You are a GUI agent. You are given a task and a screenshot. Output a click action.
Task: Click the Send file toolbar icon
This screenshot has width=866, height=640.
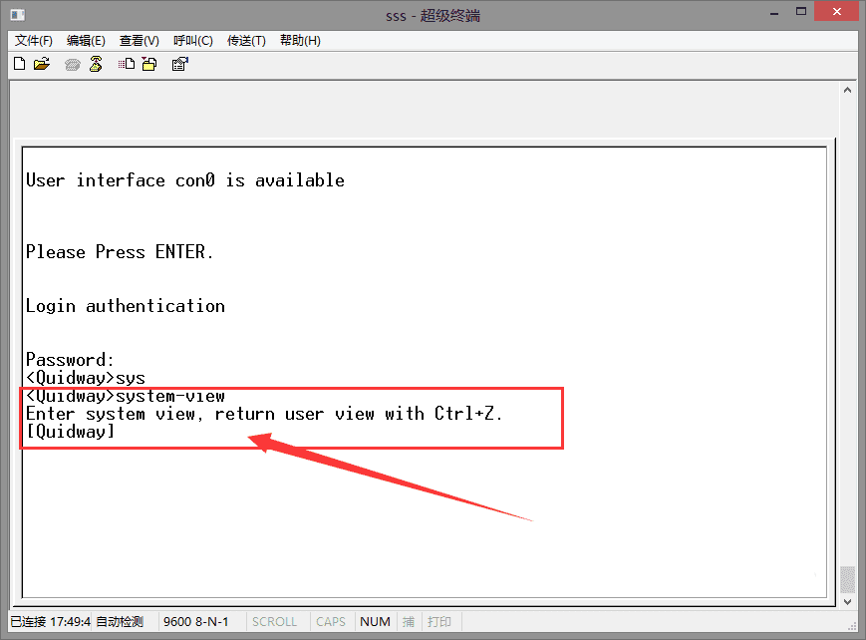(127, 64)
